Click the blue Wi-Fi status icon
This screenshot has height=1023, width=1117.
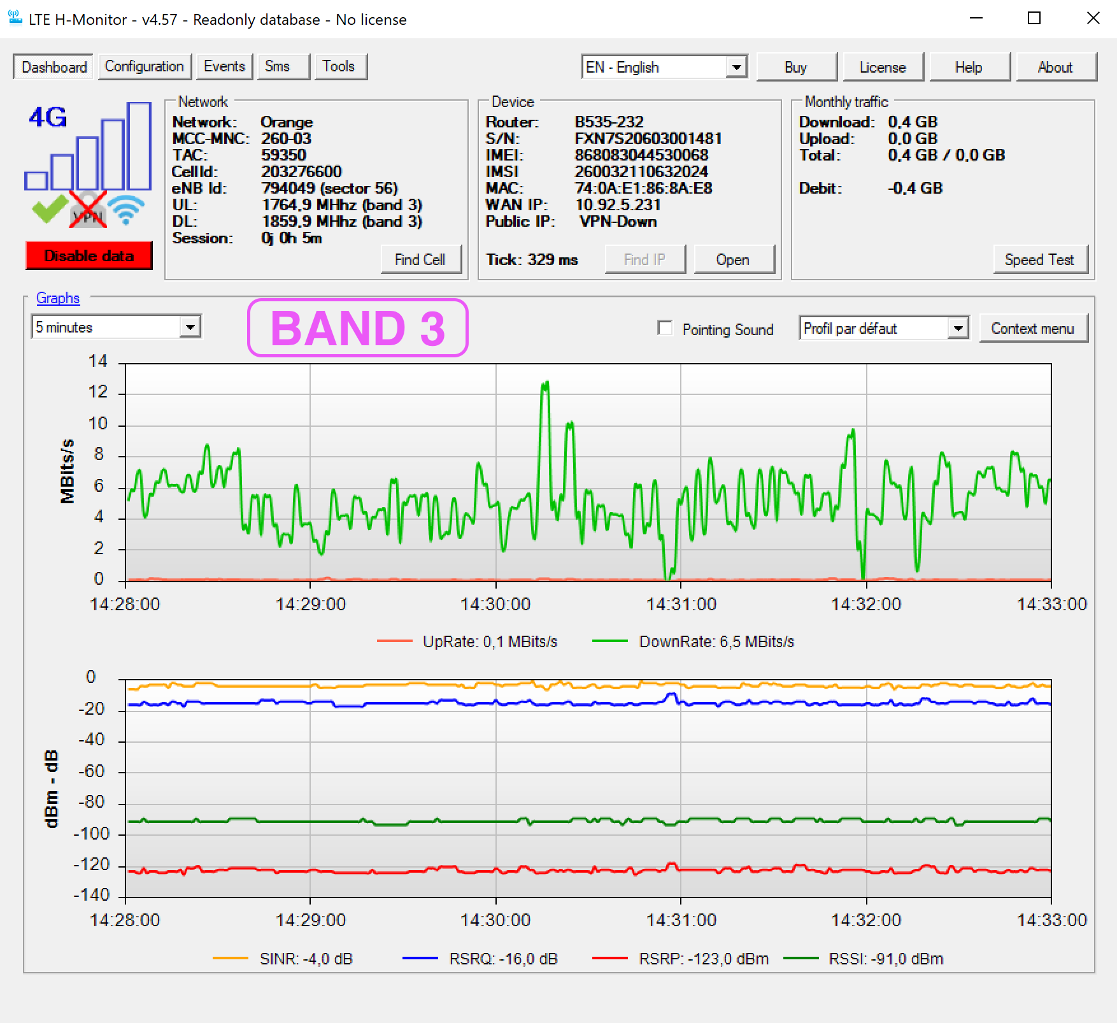126,210
